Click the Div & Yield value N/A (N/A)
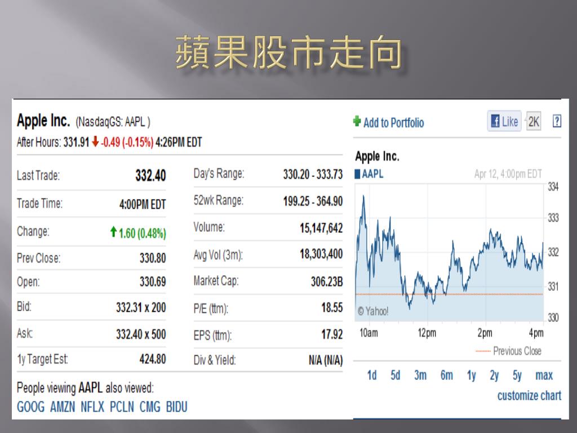577x433 pixels. pyautogui.click(x=326, y=360)
